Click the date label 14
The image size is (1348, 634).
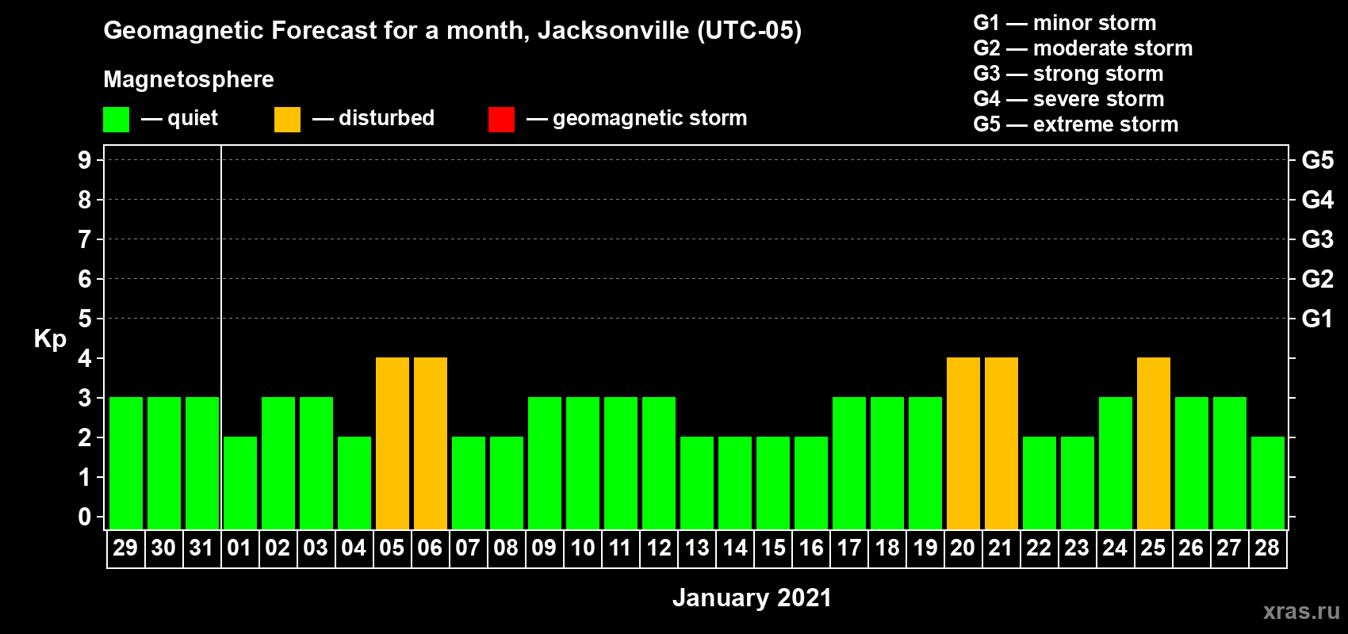[735, 548]
